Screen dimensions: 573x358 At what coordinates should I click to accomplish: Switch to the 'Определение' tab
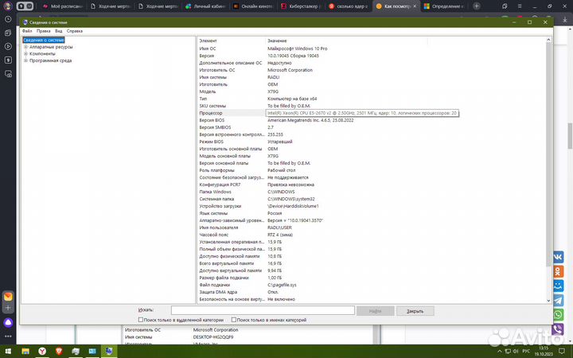coord(443,6)
